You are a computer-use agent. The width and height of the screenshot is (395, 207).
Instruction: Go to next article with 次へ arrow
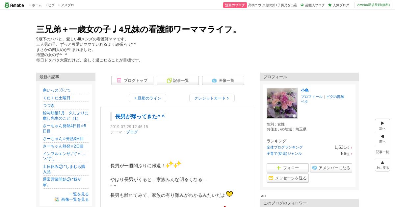point(382,126)
